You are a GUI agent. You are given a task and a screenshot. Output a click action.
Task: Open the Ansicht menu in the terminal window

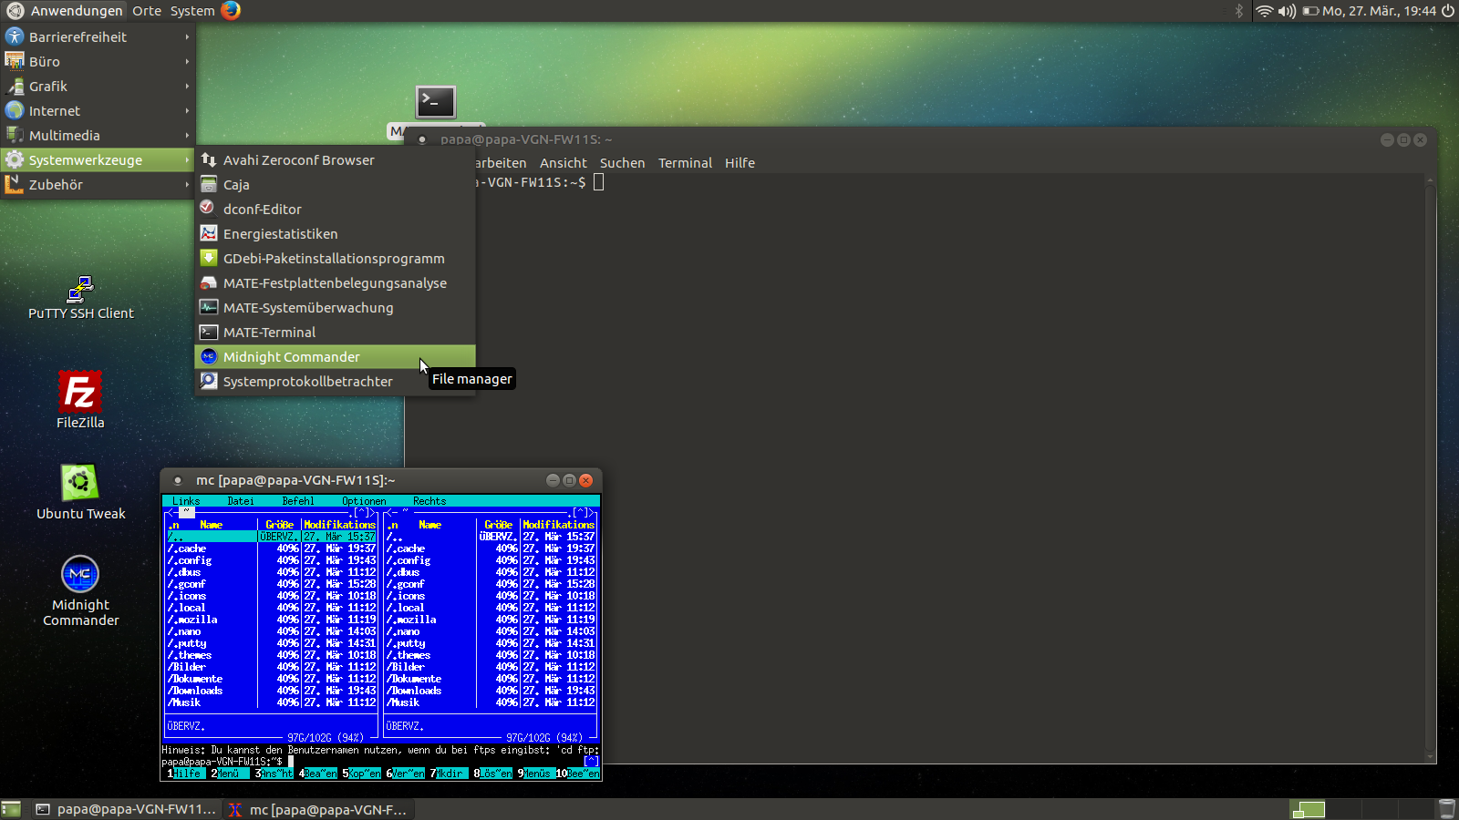pos(563,163)
